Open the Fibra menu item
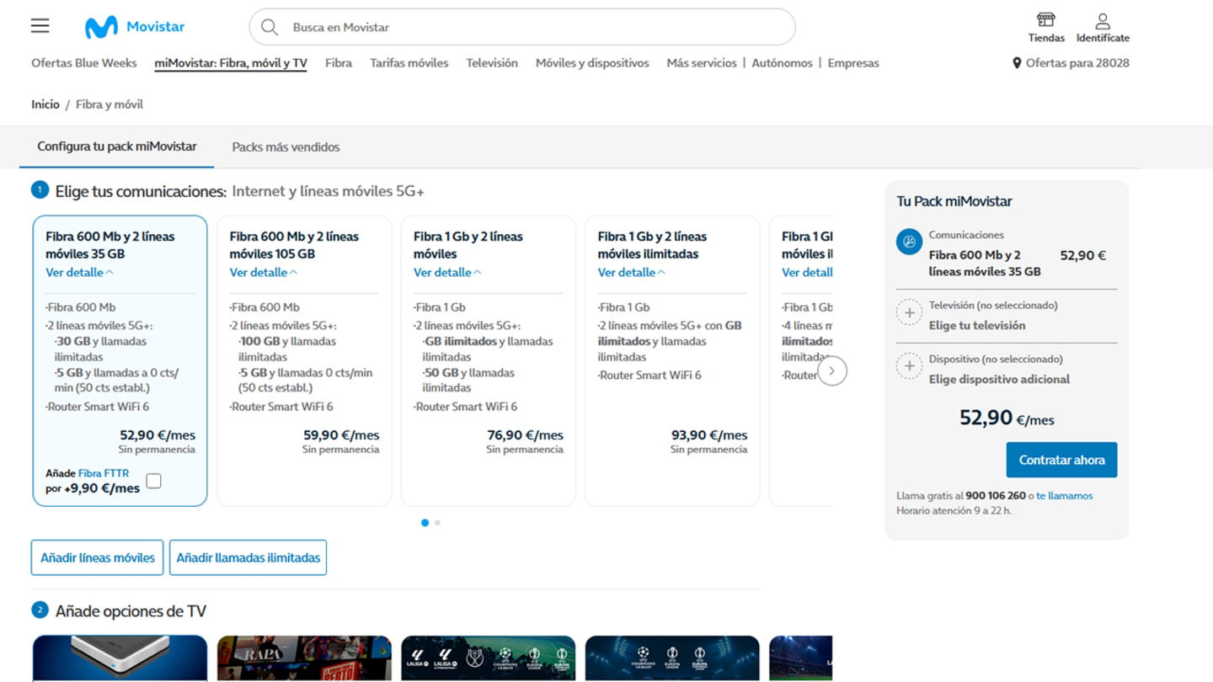This screenshot has height=682, width=1213. pyautogui.click(x=339, y=63)
